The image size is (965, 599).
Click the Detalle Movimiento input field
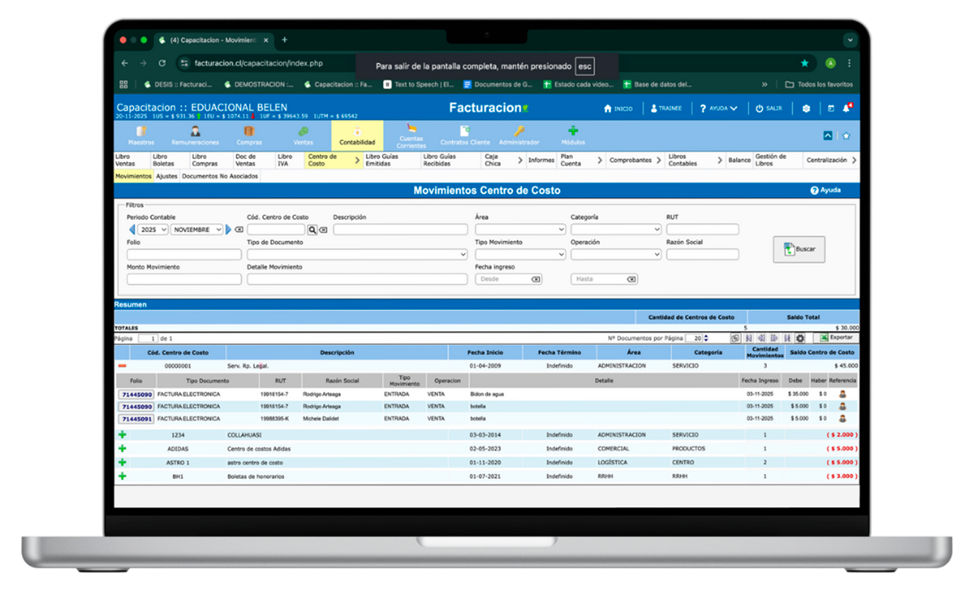356,279
